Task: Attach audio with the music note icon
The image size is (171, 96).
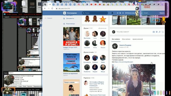Action: click(160, 32)
